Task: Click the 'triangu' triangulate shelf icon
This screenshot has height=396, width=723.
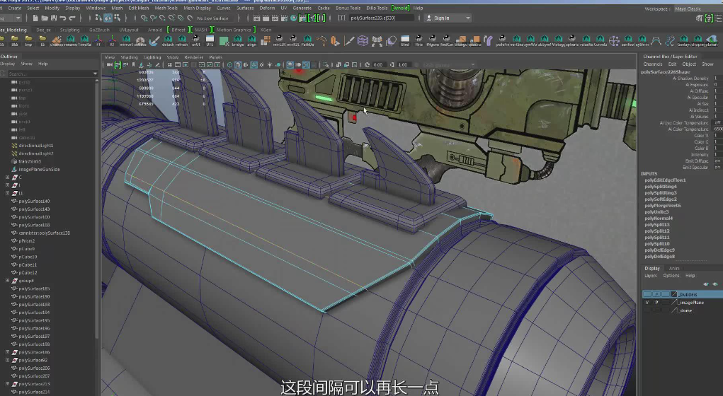Action: pyautogui.click(x=460, y=40)
